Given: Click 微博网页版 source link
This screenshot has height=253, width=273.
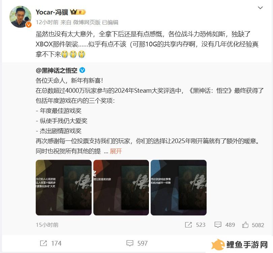Looking at the screenshot, I should click(87, 22).
